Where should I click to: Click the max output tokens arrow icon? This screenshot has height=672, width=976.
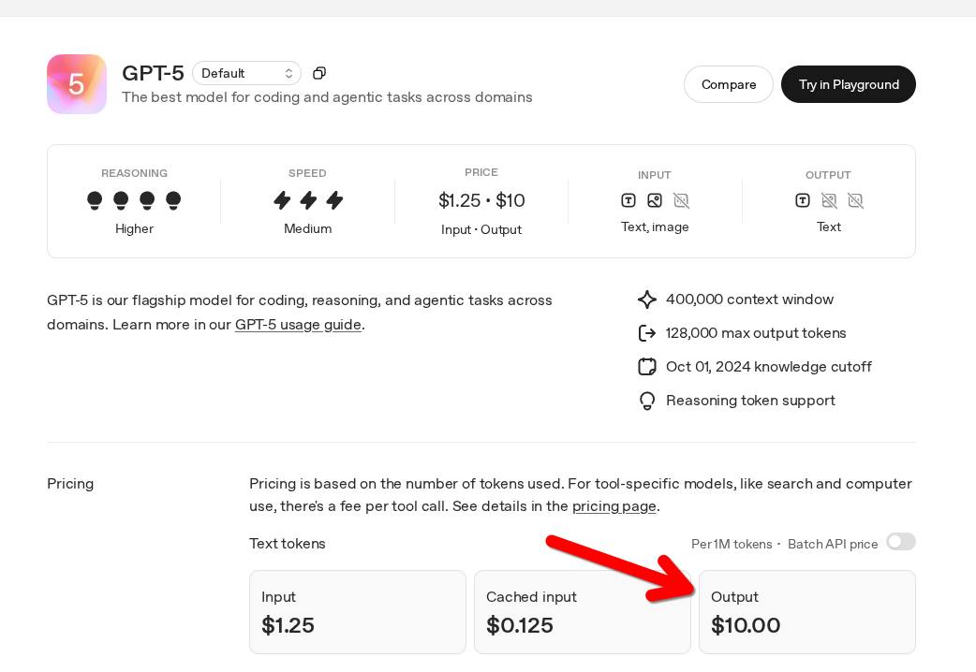[647, 333]
